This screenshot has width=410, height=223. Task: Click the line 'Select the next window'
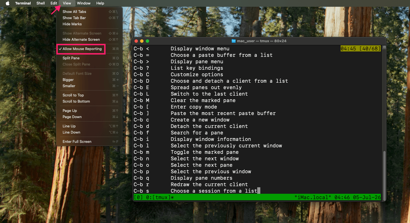205,159
